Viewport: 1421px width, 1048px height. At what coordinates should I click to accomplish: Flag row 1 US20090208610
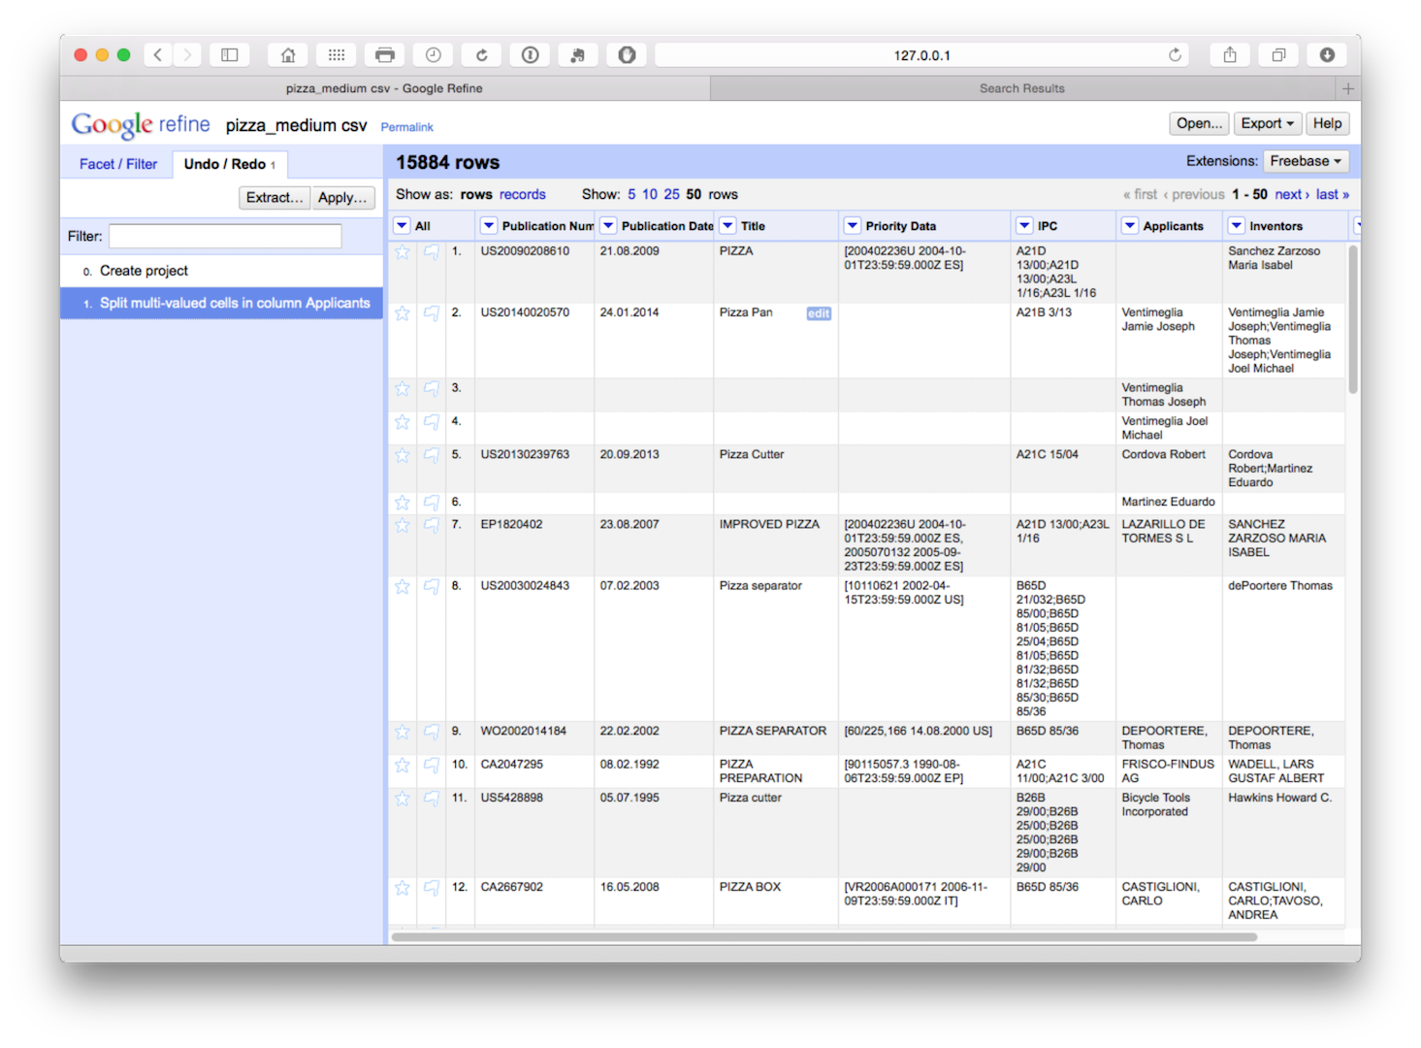[431, 252]
